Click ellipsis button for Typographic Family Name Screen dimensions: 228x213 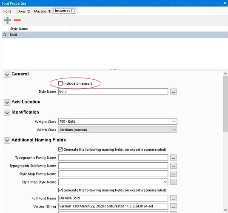pos(174,158)
